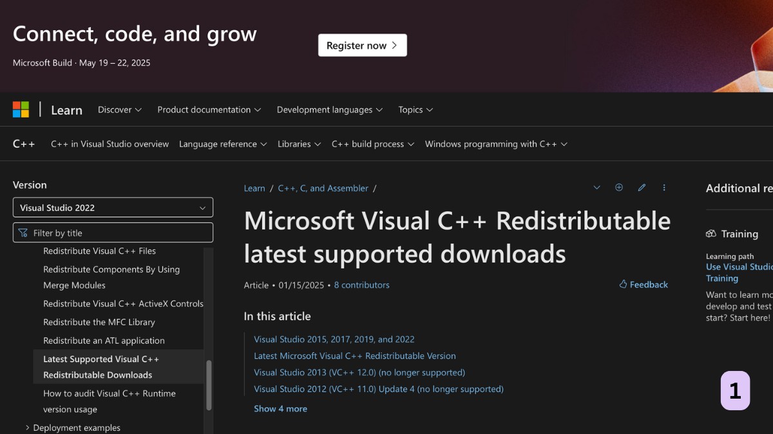Open the Topics menu
773x434 pixels.
[415, 109]
